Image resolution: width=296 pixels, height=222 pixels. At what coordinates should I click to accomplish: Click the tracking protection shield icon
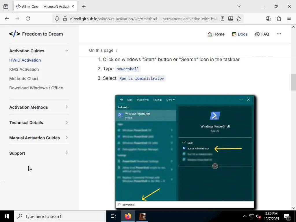coord(57,18)
